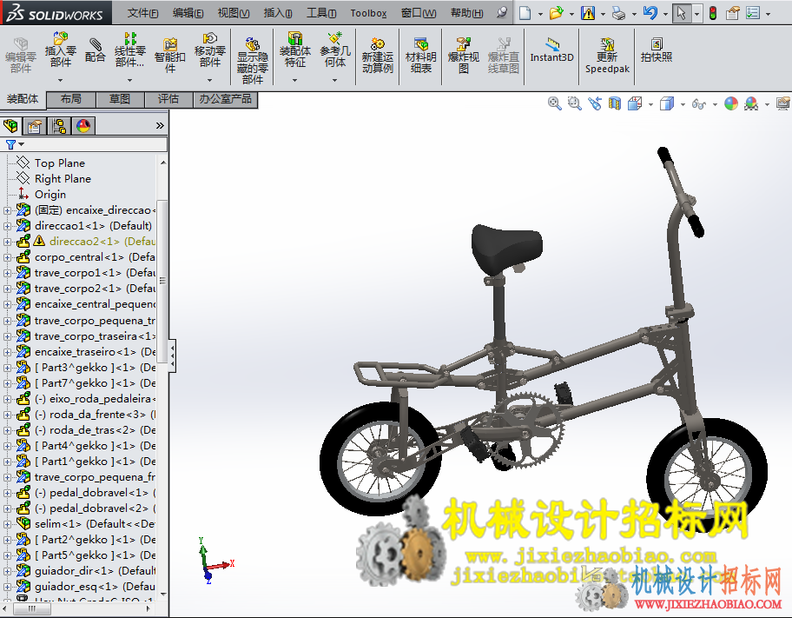The height and width of the screenshot is (618, 792).
Task: Expand guiador_dir<1> tree node
Action: click(x=7, y=571)
